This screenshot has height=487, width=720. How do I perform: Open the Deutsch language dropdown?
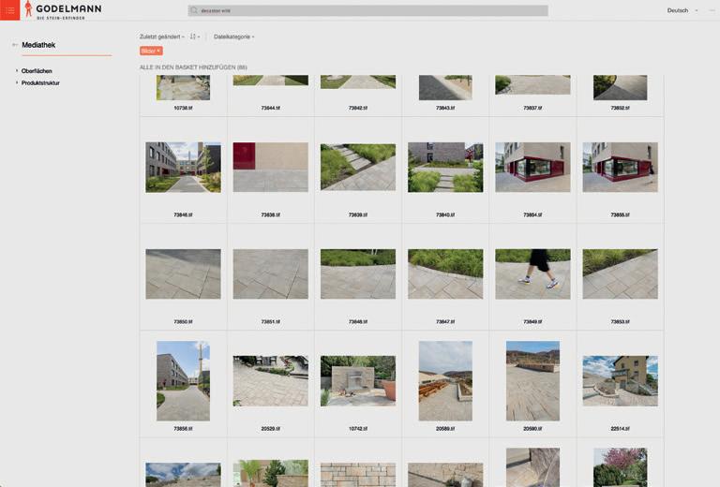pos(682,10)
